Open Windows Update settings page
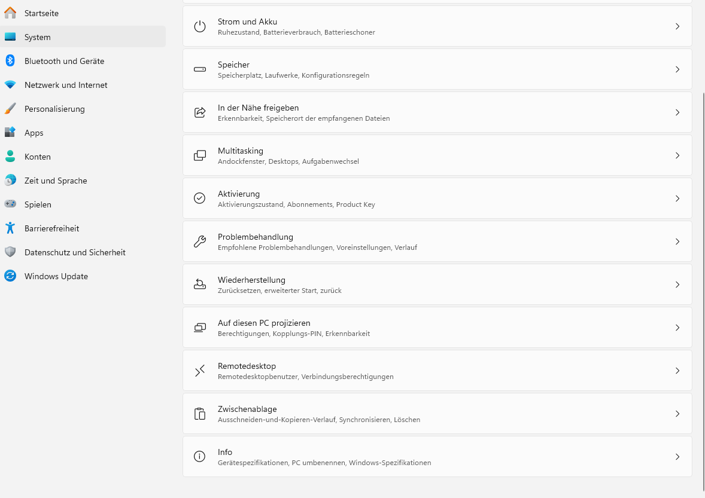This screenshot has height=498, width=705. click(x=56, y=276)
